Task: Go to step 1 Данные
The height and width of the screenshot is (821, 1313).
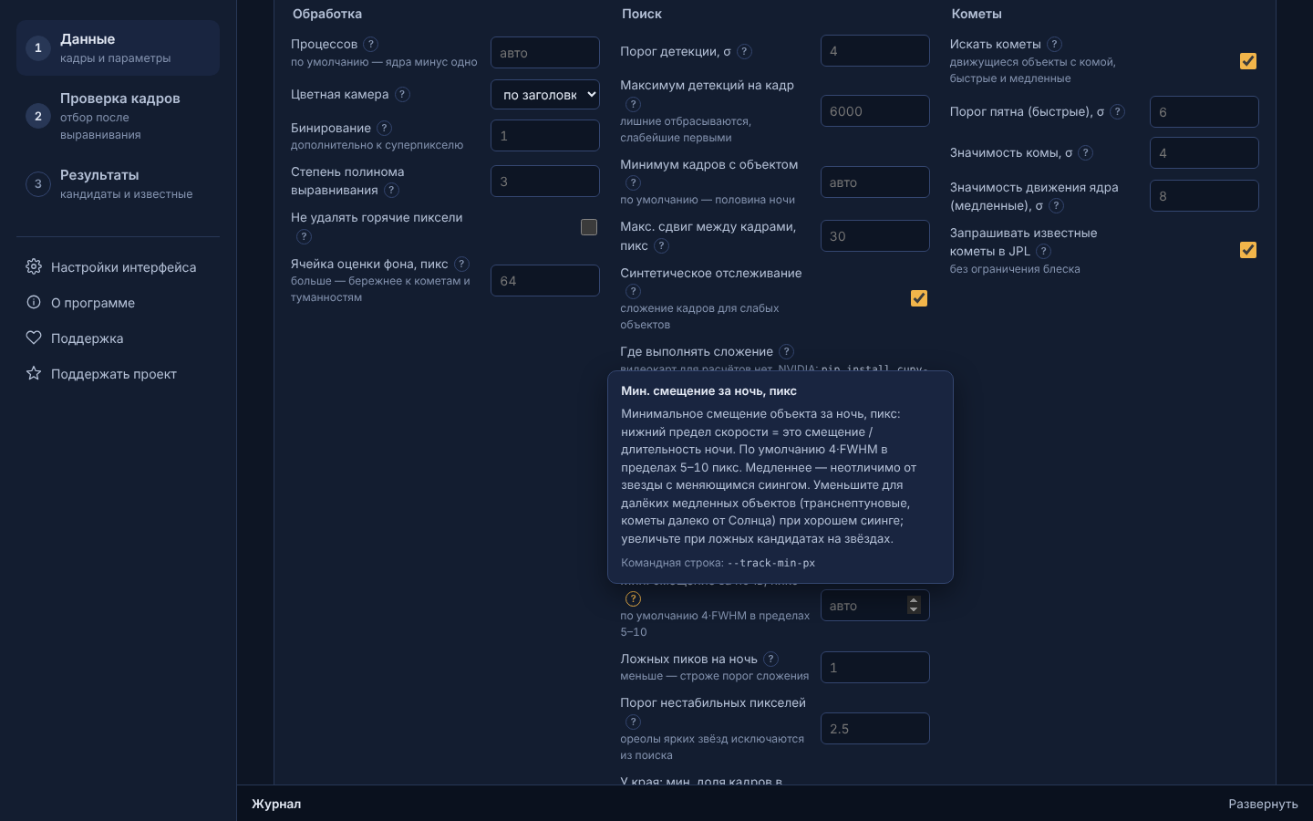Action: click(119, 47)
